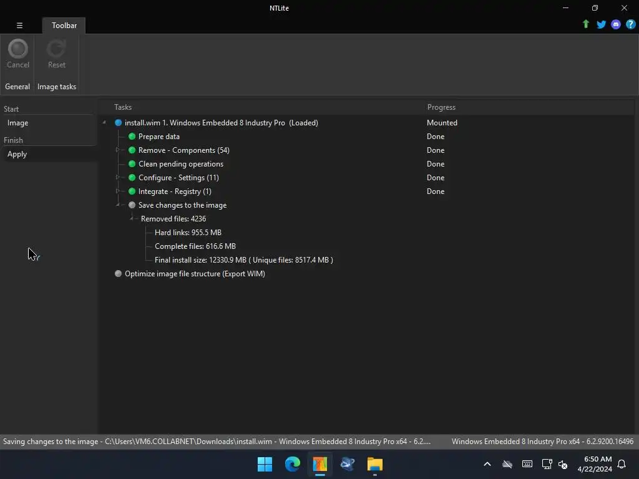Switch to the Toolbar tab
The image size is (639, 479).
pyautogui.click(x=64, y=25)
